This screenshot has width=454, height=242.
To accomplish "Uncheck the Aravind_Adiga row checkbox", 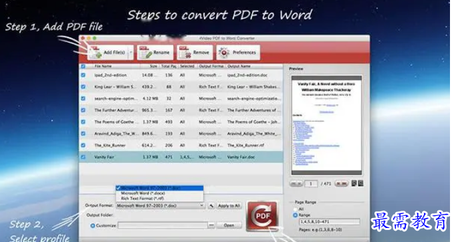I will 83,134.
